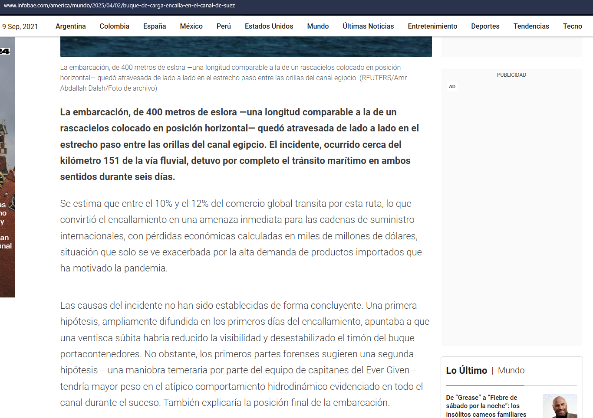The width and height of the screenshot is (593, 418).
Task: Click the Lo Último sidebar heading
Action: (466, 370)
